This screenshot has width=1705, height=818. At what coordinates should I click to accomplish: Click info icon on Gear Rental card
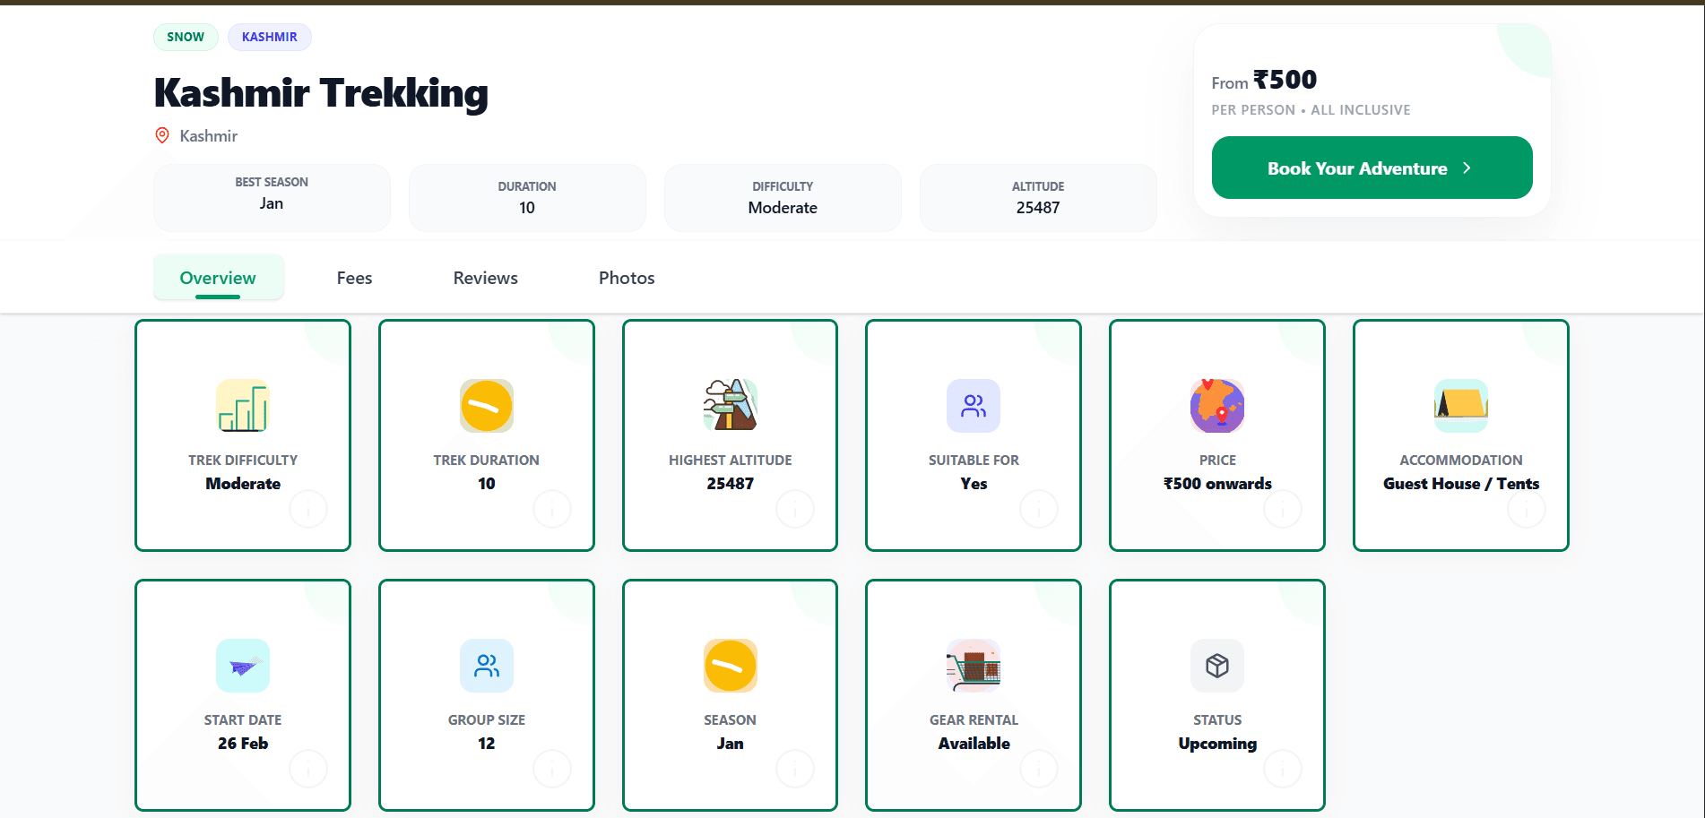1039,769
